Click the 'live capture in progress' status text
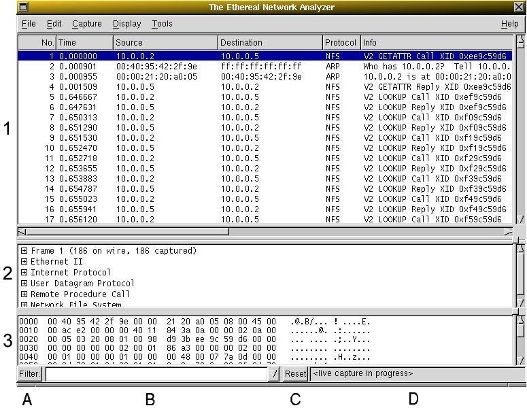The image size is (527, 408). (362, 373)
